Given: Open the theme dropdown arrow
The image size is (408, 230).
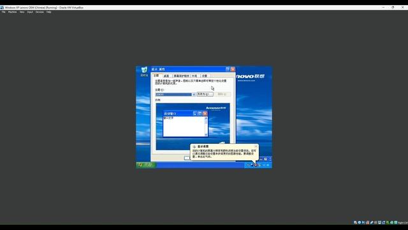Looking at the screenshot, I should coord(194,95).
